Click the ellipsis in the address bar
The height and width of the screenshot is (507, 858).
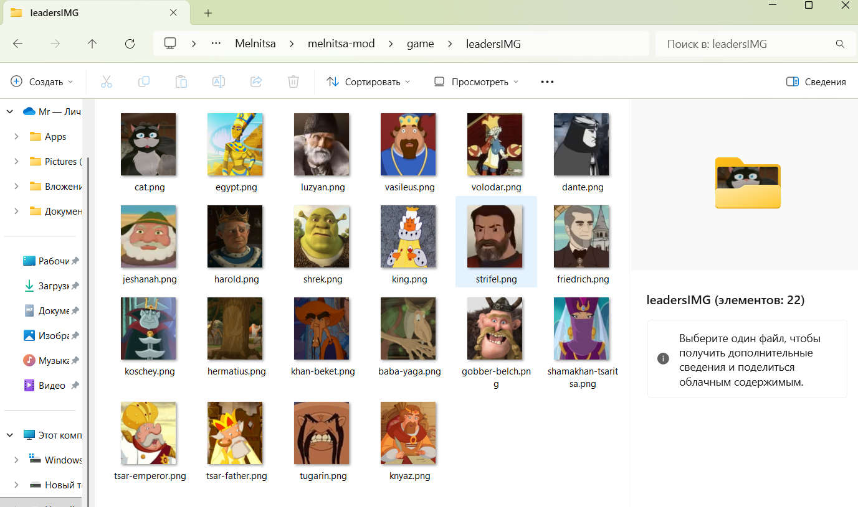pyautogui.click(x=216, y=44)
